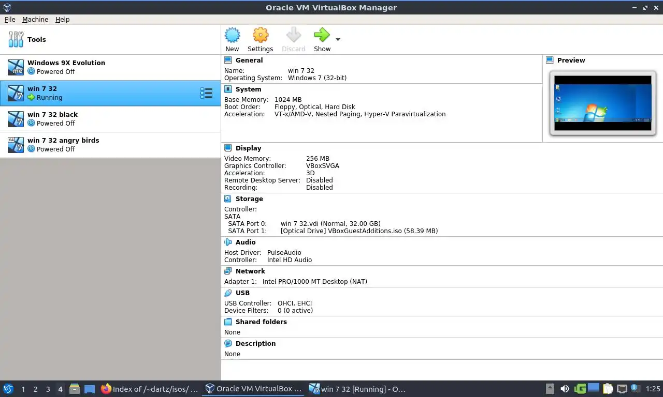Click the Audio speaker icon

[x=228, y=242]
